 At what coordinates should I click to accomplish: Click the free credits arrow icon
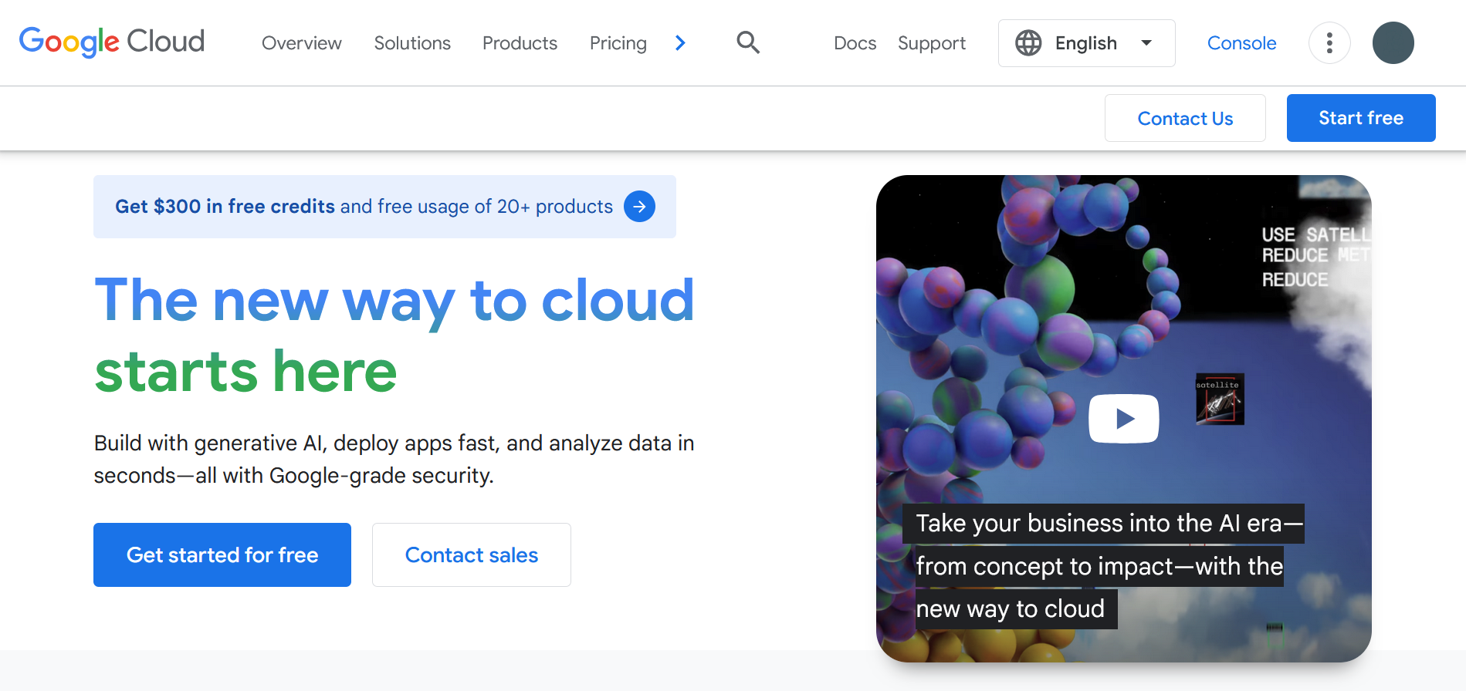[x=639, y=207]
